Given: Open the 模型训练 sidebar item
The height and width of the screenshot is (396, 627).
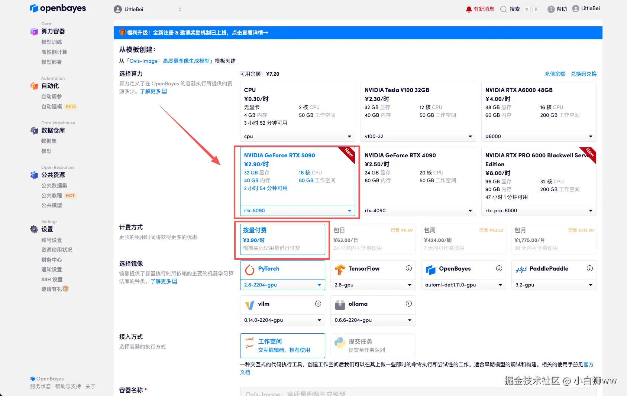Looking at the screenshot, I should 52,42.
